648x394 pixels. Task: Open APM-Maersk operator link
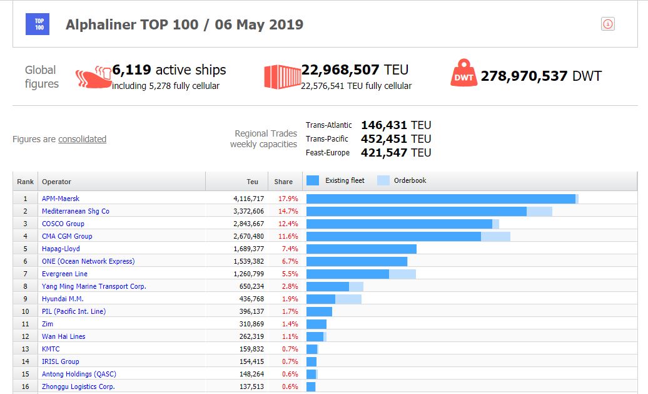click(x=61, y=199)
